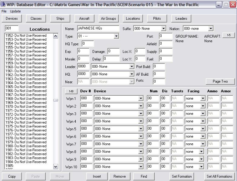Click the Supply input field

pos(166,51)
